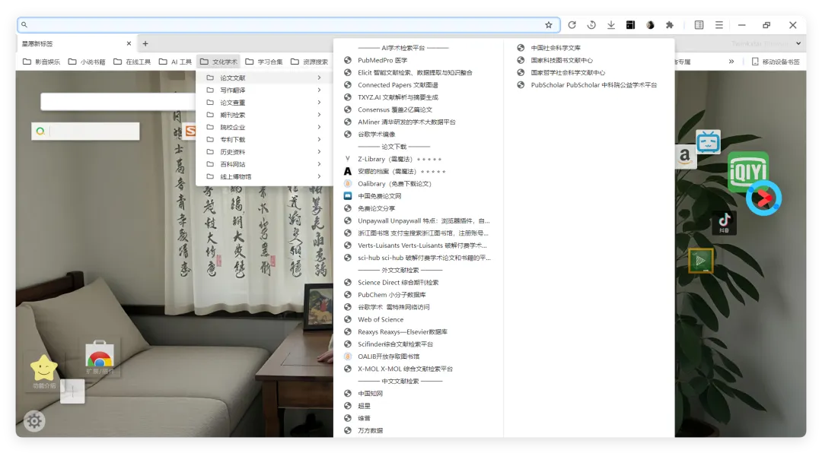
Task: Open the 影音娱乐 bookmark folder
Action: [x=41, y=62]
